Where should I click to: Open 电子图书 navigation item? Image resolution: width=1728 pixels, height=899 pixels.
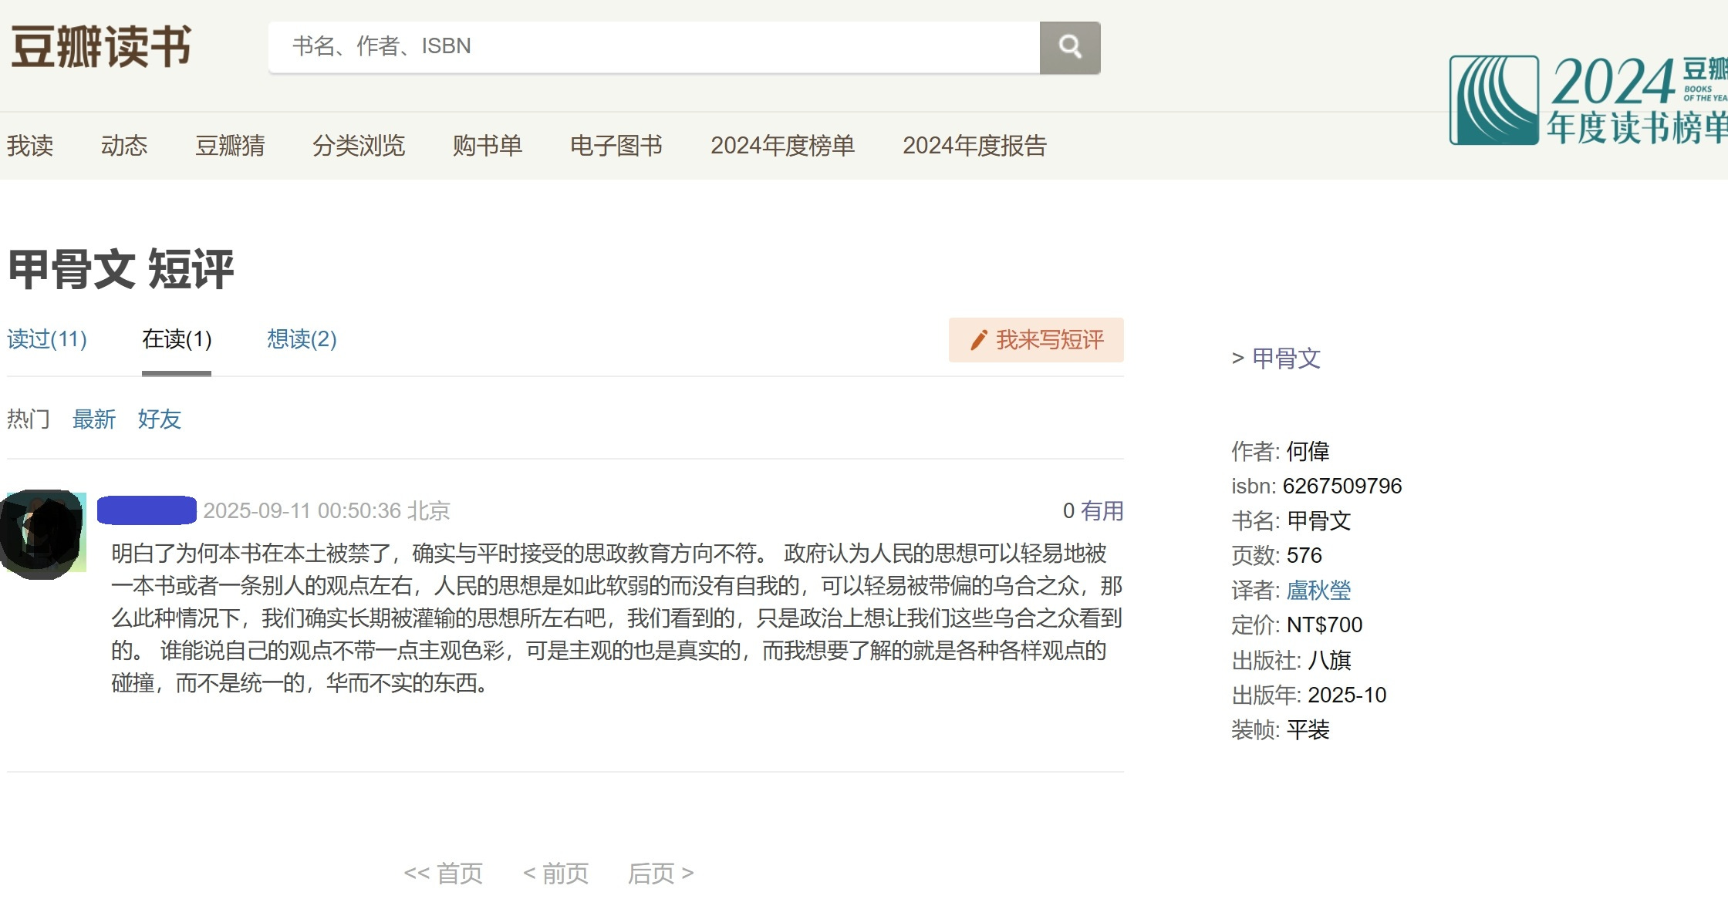point(616,146)
